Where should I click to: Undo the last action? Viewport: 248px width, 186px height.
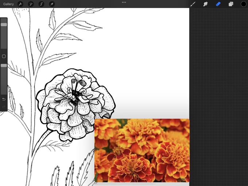point(4,99)
